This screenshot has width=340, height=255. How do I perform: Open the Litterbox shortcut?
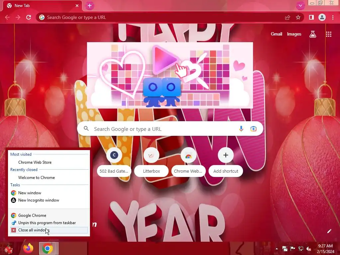151,163
